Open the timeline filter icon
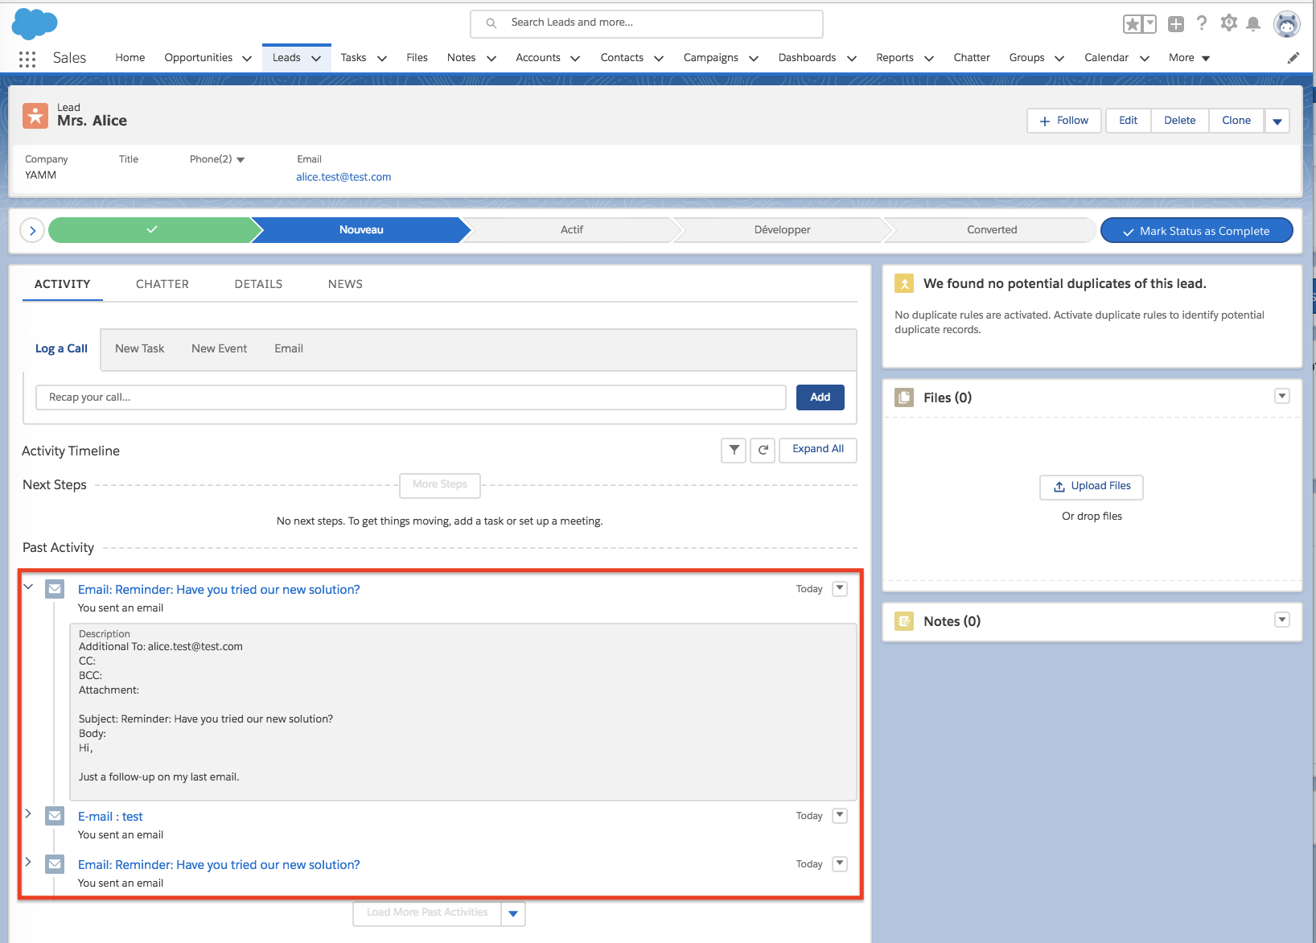 coord(734,450)
